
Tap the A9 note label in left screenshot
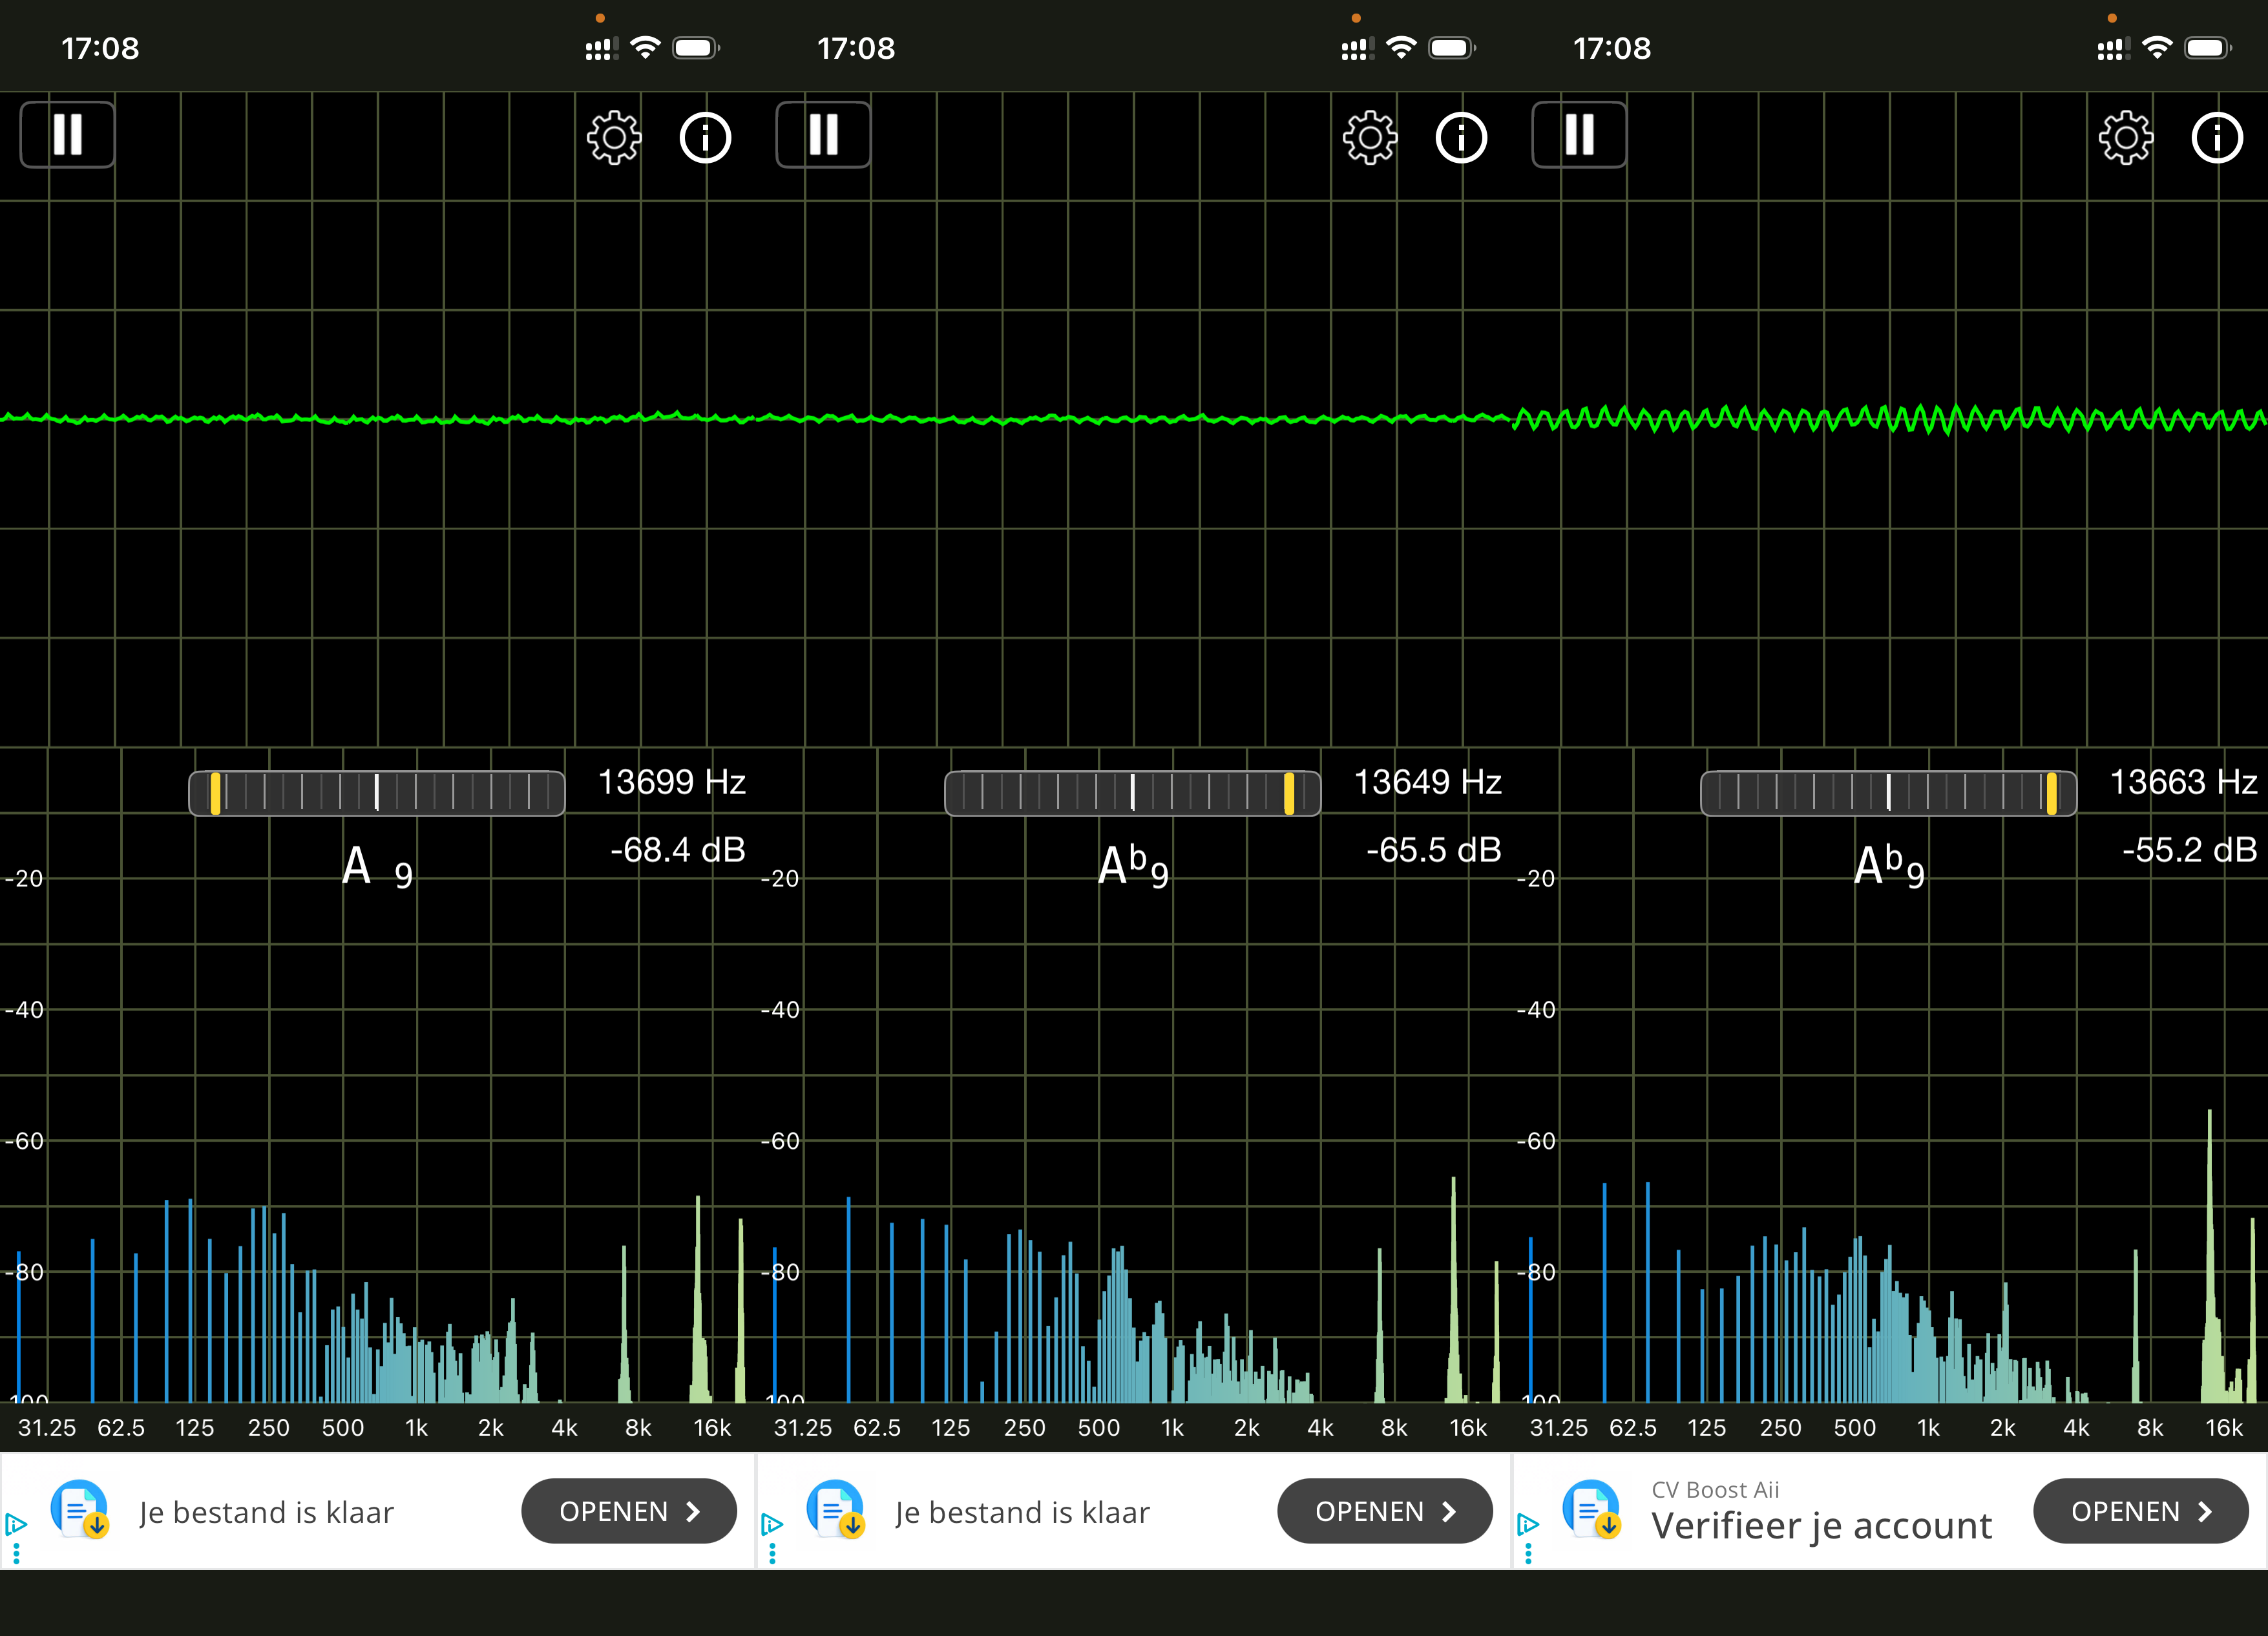coord(377,867)
